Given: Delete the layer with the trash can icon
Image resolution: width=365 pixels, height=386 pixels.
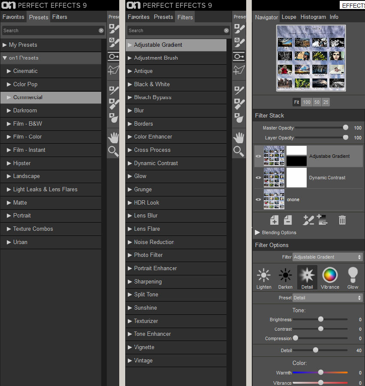Looking at the screenshot, I should (342, 220).
